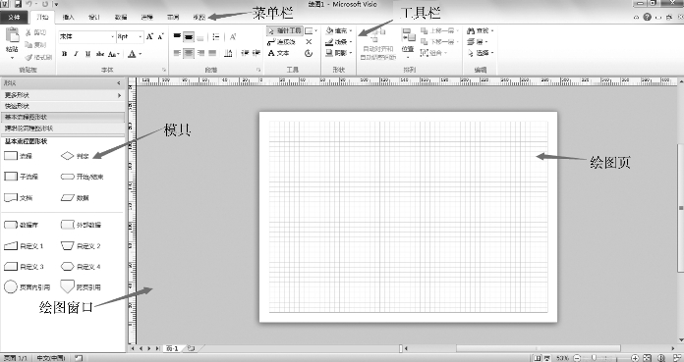Click the Cut (剪切) scissors icon
The width and height of the screenshot is (684, 362).
pos(28,32)
